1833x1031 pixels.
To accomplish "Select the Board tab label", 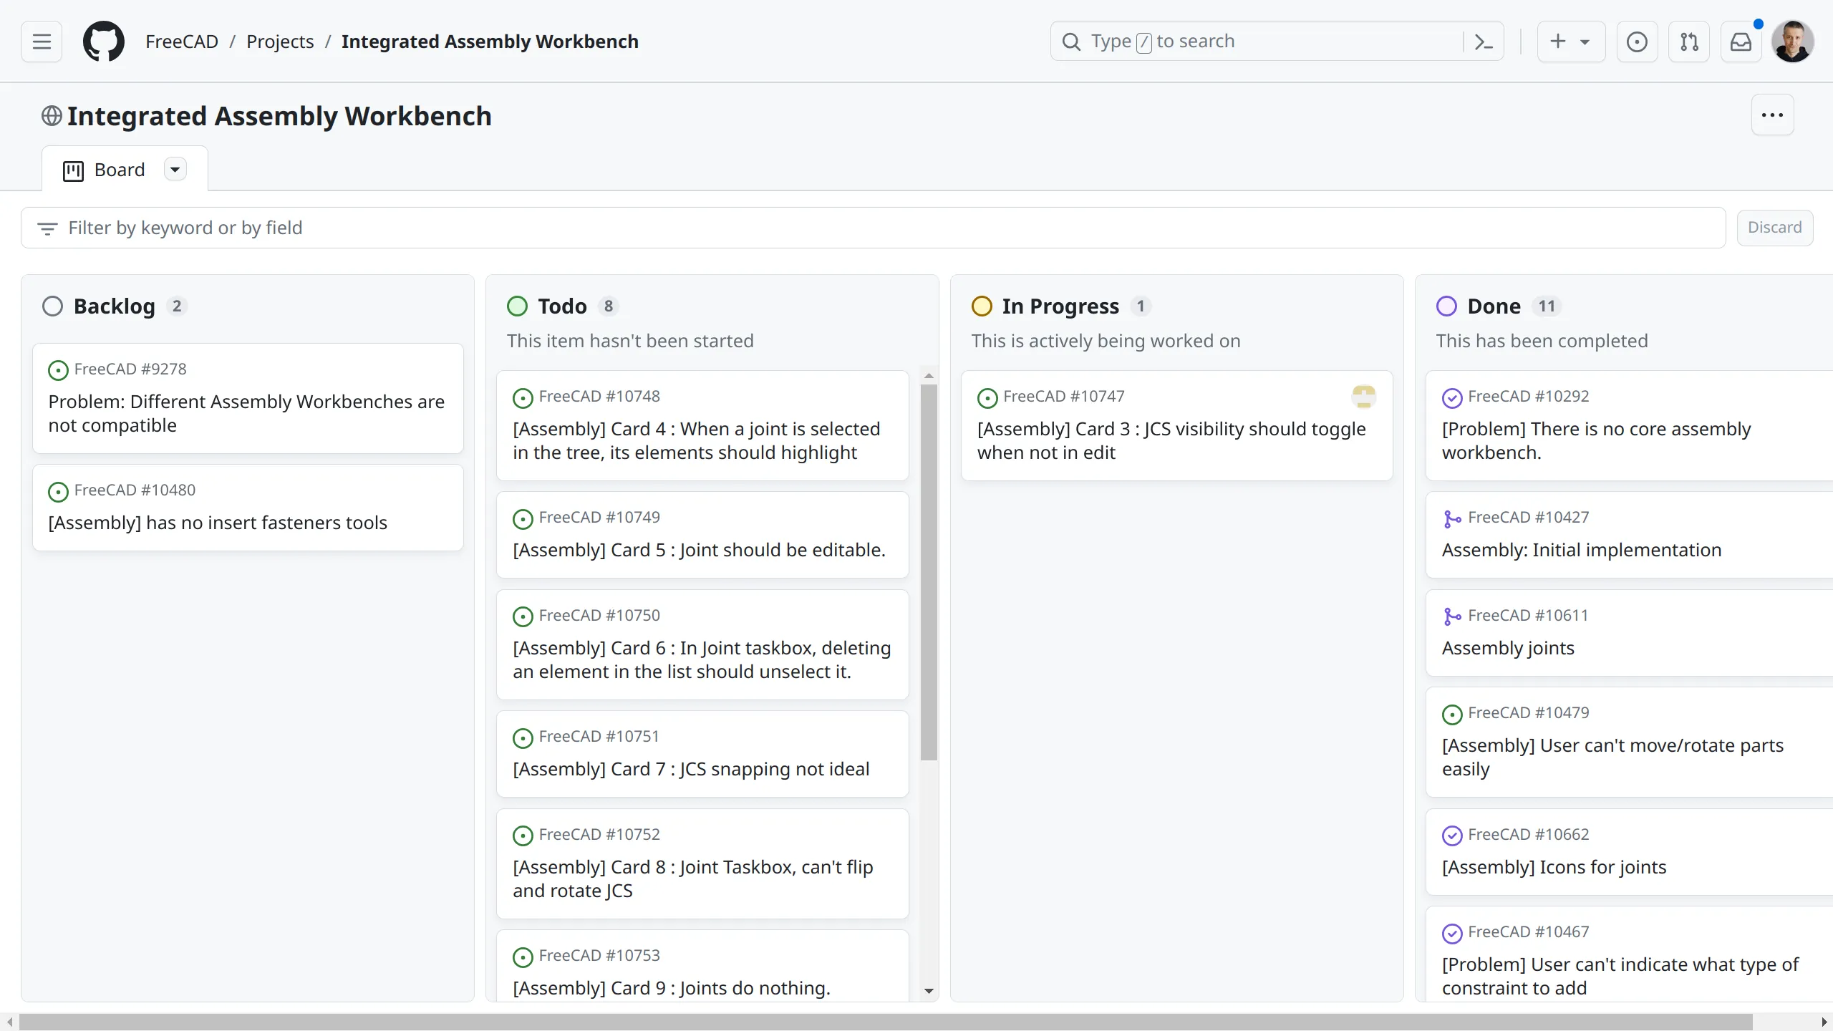I will [120, 169].
